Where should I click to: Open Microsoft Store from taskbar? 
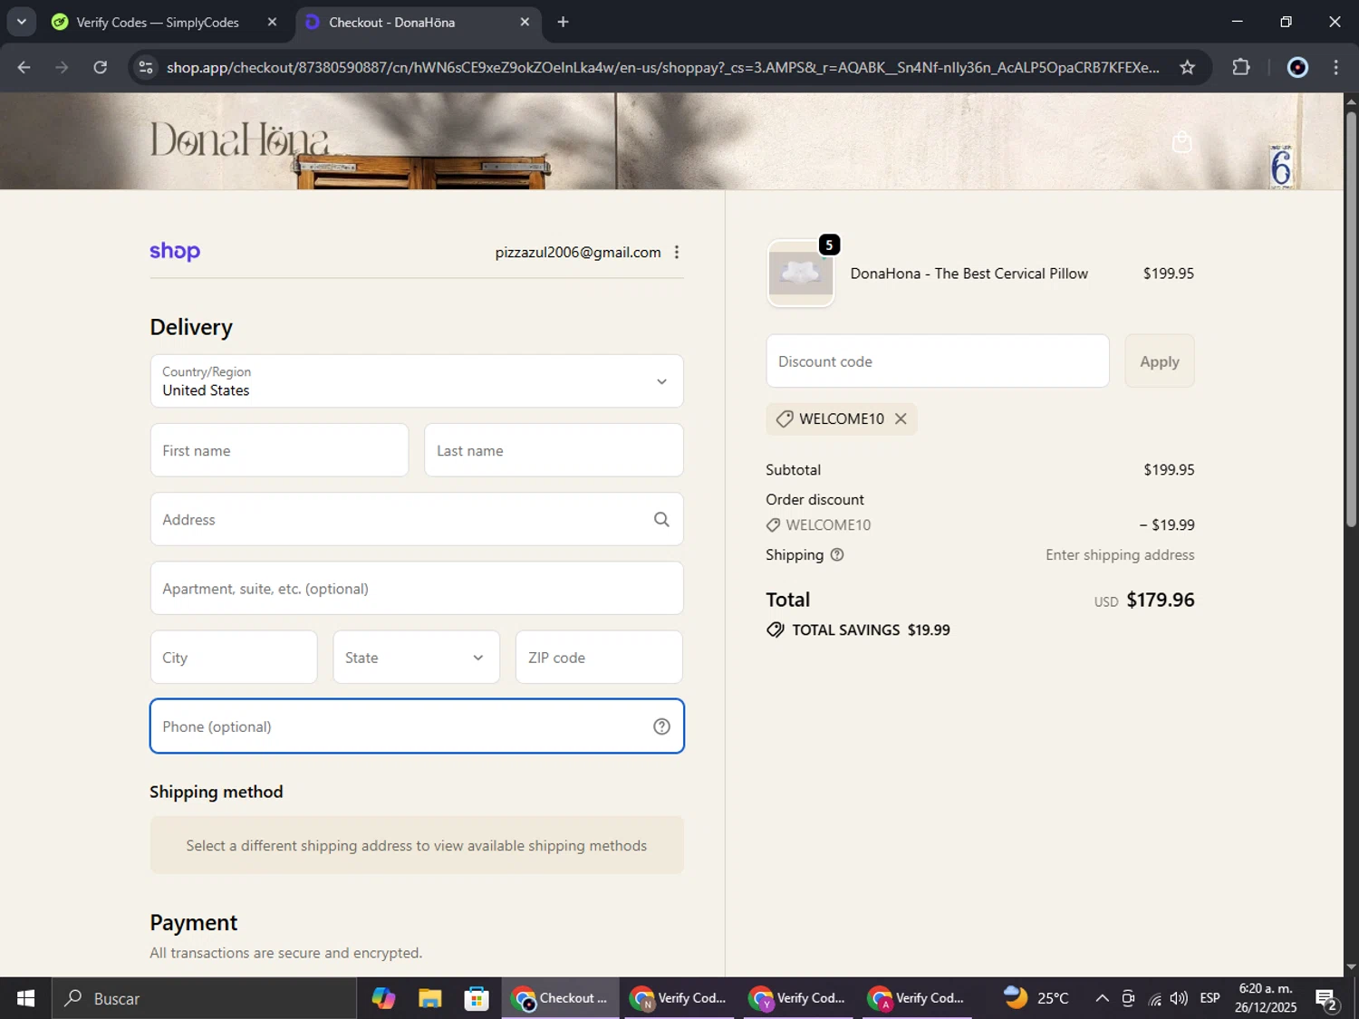476,998
